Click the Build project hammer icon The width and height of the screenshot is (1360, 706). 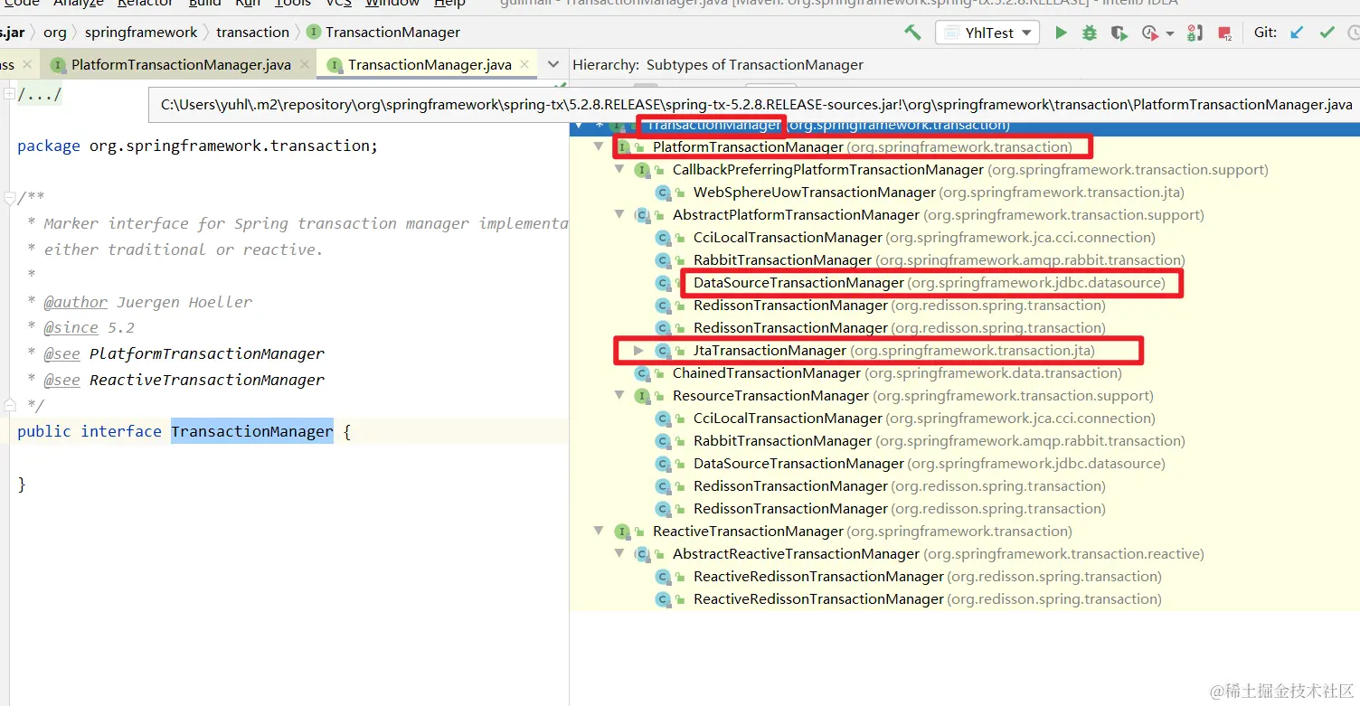tap(912, 33)
